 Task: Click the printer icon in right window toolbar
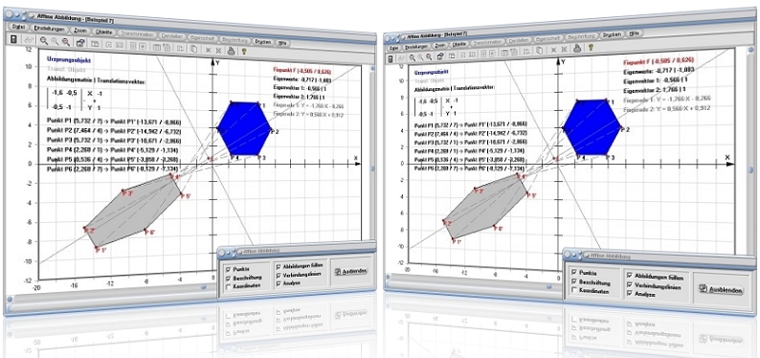click(x=577, y=48)
